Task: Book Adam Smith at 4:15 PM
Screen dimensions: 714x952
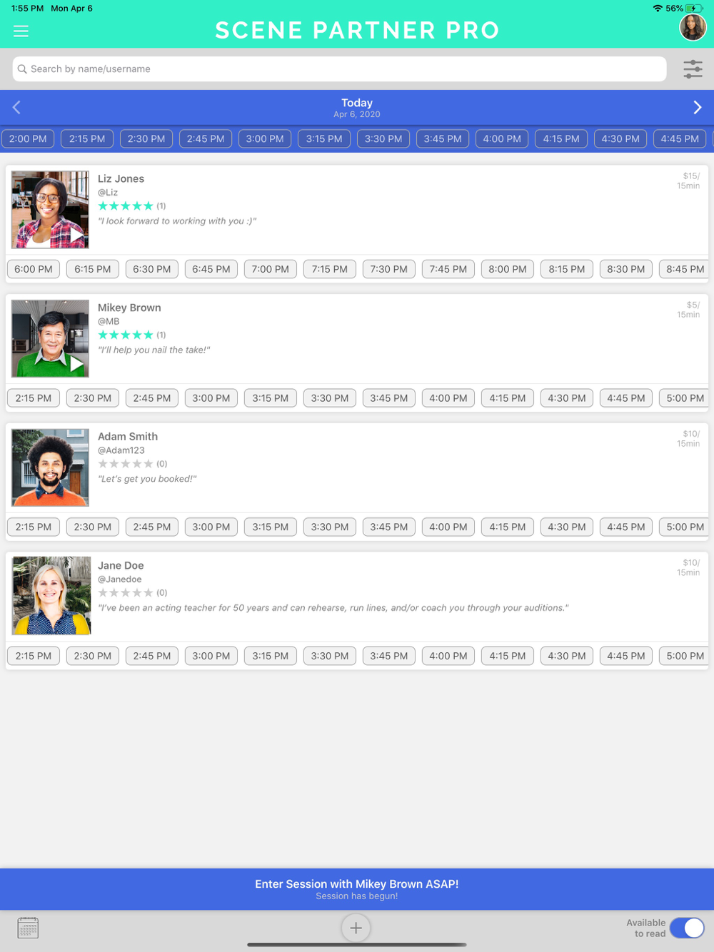Action: click(508, 527)
